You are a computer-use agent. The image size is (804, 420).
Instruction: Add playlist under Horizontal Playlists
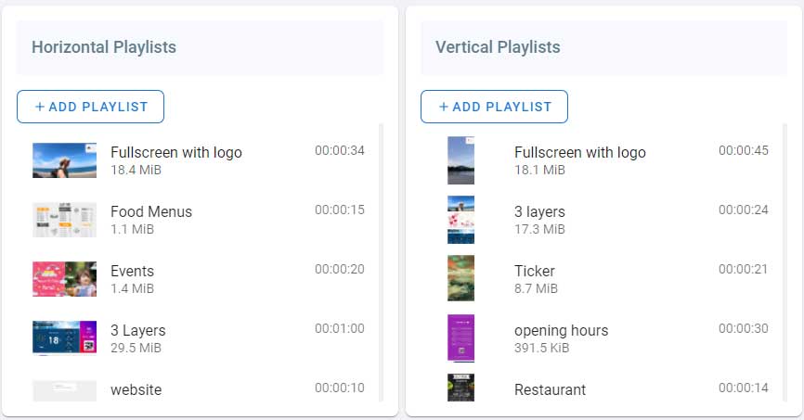coord(90,107)
